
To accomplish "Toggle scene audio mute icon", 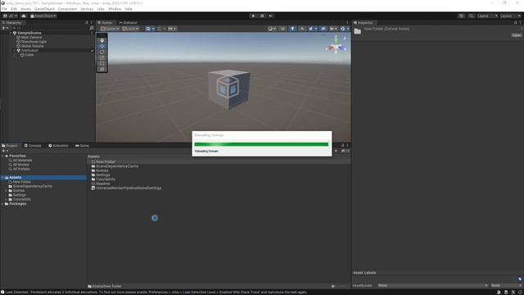I will pyautogui.click(x=302, y=29).
